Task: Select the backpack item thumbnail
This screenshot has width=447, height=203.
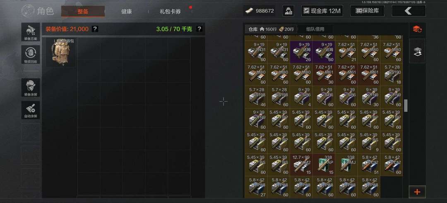Action: 61,52
